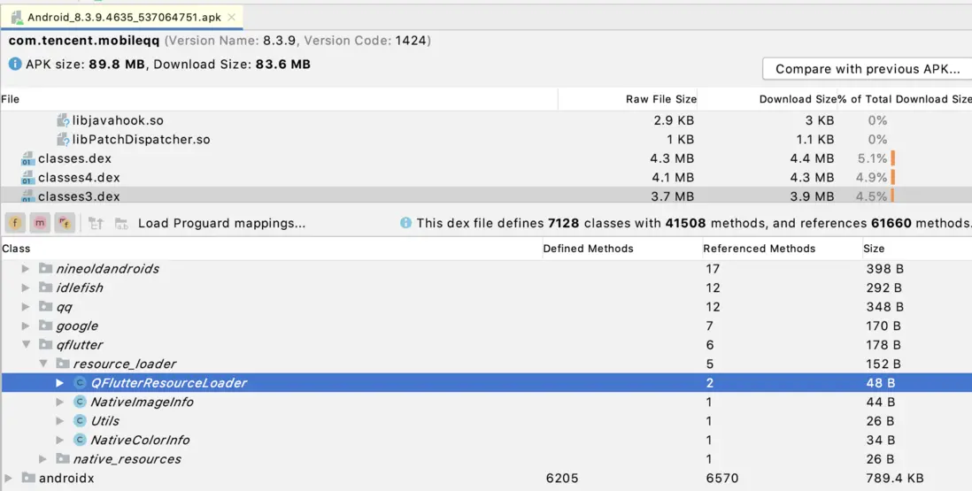Click androidx folder icon

[28, 478]
